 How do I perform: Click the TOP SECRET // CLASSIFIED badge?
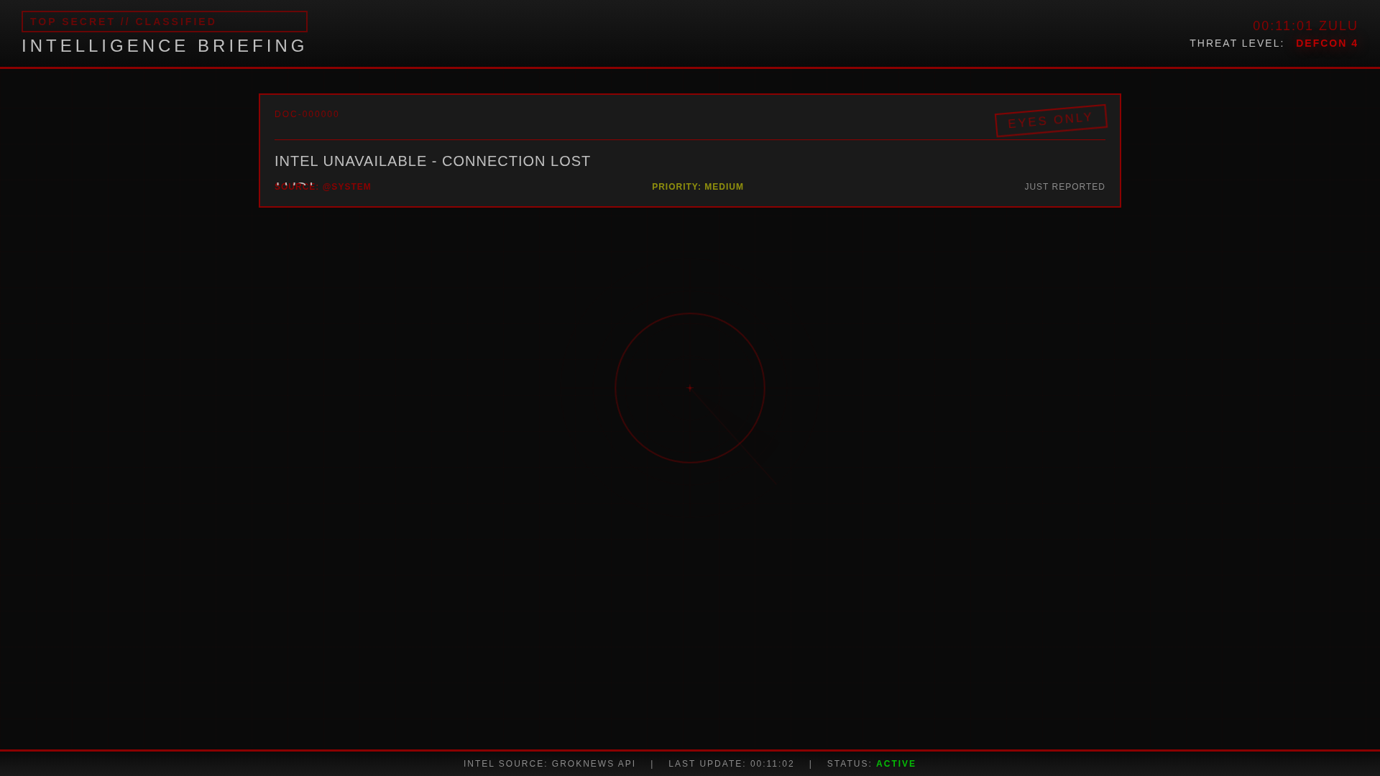(x=164, y=22)
